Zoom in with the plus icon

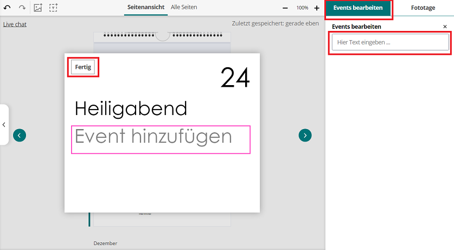click(x=317, y=8)
